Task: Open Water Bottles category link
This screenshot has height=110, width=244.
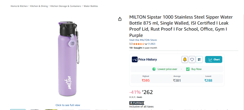Action: point(91,6)
